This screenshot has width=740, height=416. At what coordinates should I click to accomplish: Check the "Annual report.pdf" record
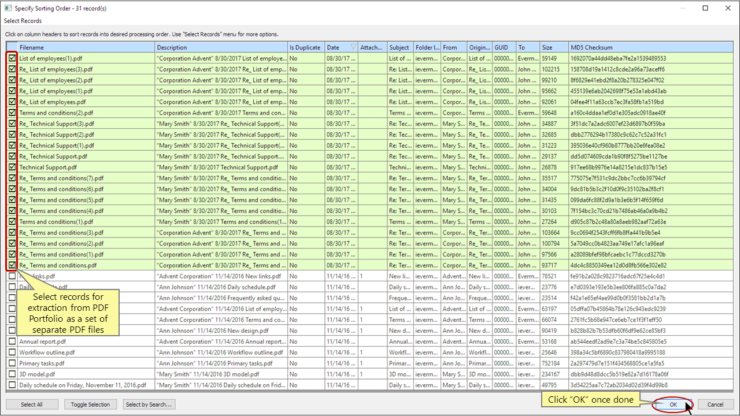pyautogui.click(x=12, y=341)
